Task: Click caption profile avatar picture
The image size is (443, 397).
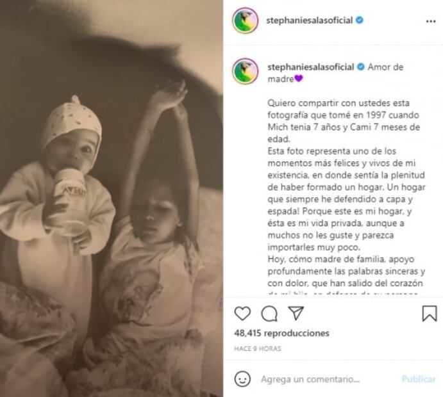Action: tap(245, 71)
